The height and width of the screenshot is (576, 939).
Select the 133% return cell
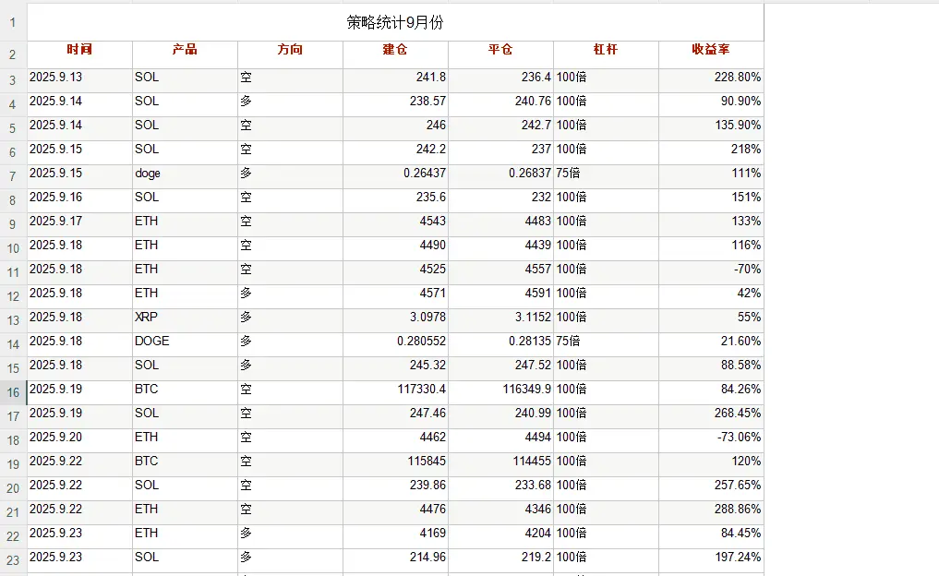(x=712, y=224)
